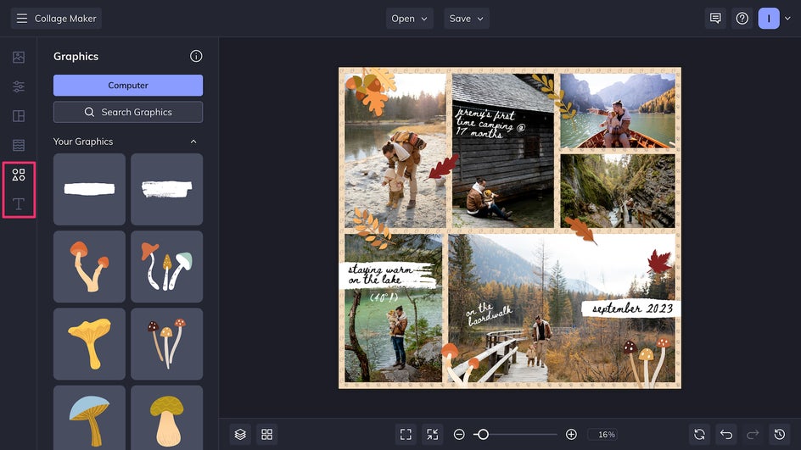
Task: Open the Image Manager sidebar icon
Action: [x=19, y=57]
